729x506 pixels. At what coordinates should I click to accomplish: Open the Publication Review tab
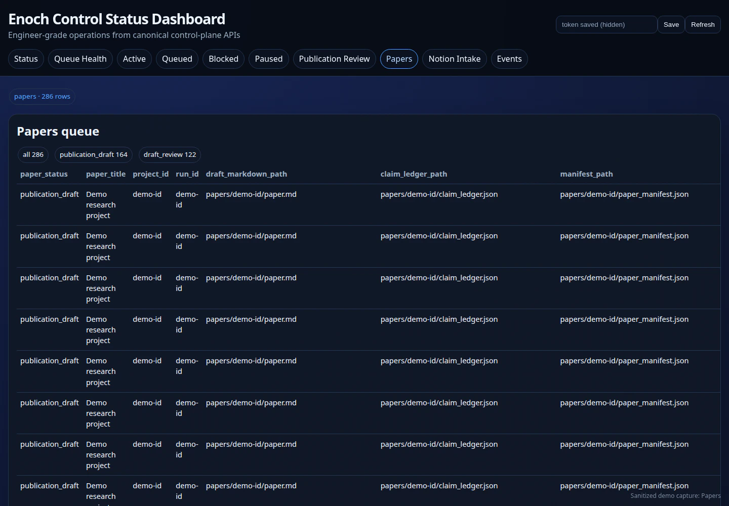pos(334,59)
